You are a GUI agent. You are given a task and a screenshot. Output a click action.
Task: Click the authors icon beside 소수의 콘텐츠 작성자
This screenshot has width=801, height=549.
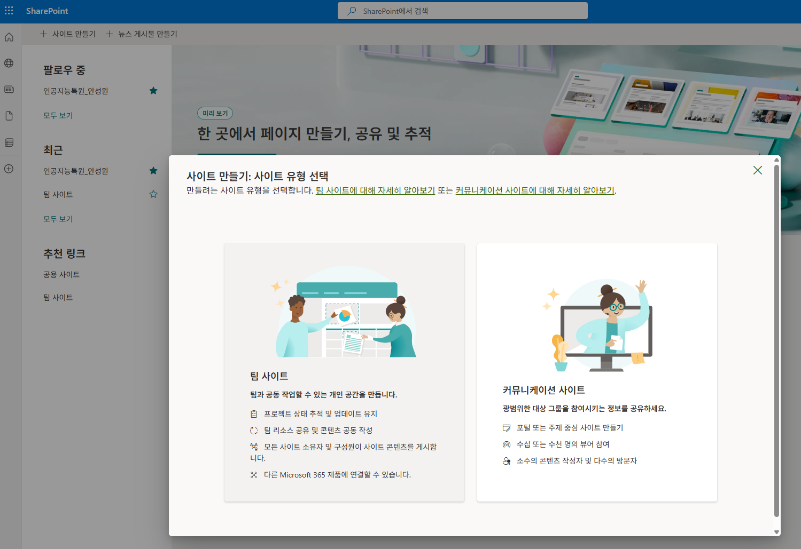(507, 461)
